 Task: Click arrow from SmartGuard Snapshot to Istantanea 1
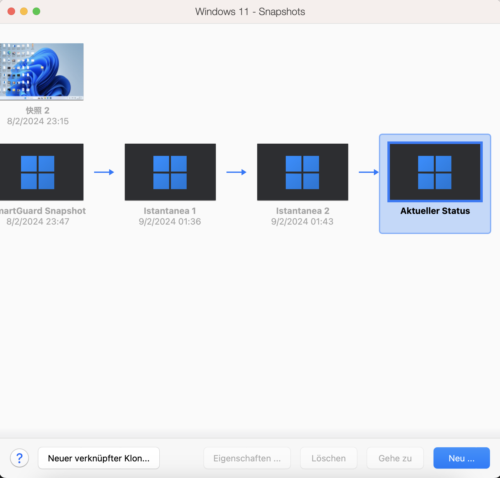tap(104, 172)
